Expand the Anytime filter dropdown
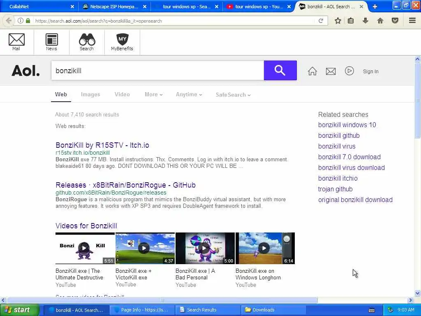421x316 pixels. 189,95
